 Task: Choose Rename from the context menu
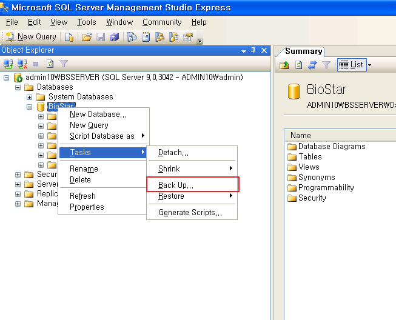point(103,169)
